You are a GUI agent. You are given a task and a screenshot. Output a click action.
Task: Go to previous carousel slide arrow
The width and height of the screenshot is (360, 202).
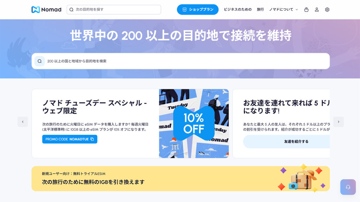click(23, 122)
